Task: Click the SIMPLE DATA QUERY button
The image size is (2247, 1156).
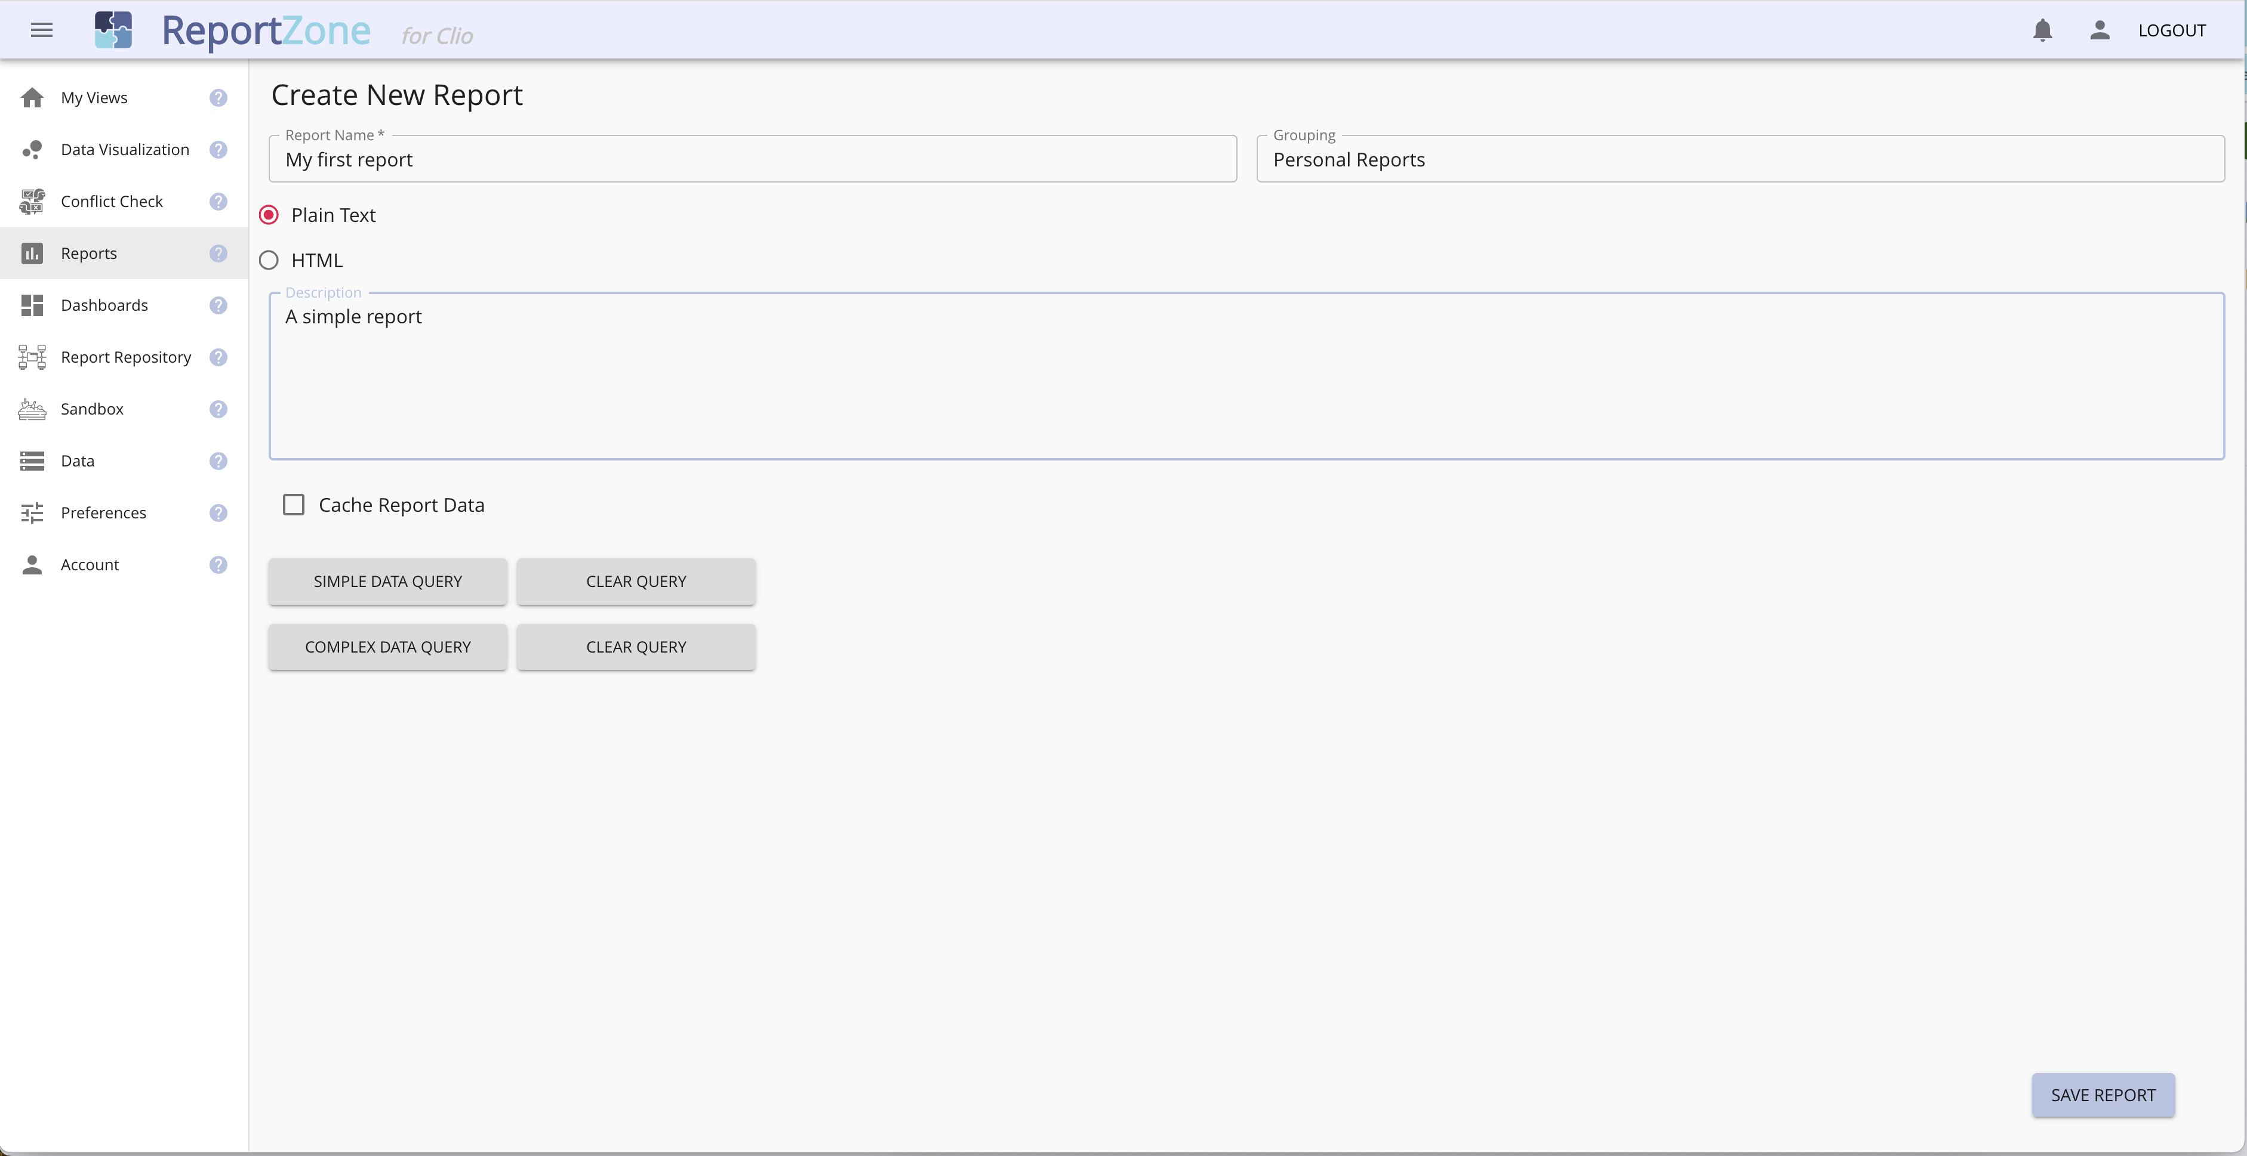Action: pos(387,582)
